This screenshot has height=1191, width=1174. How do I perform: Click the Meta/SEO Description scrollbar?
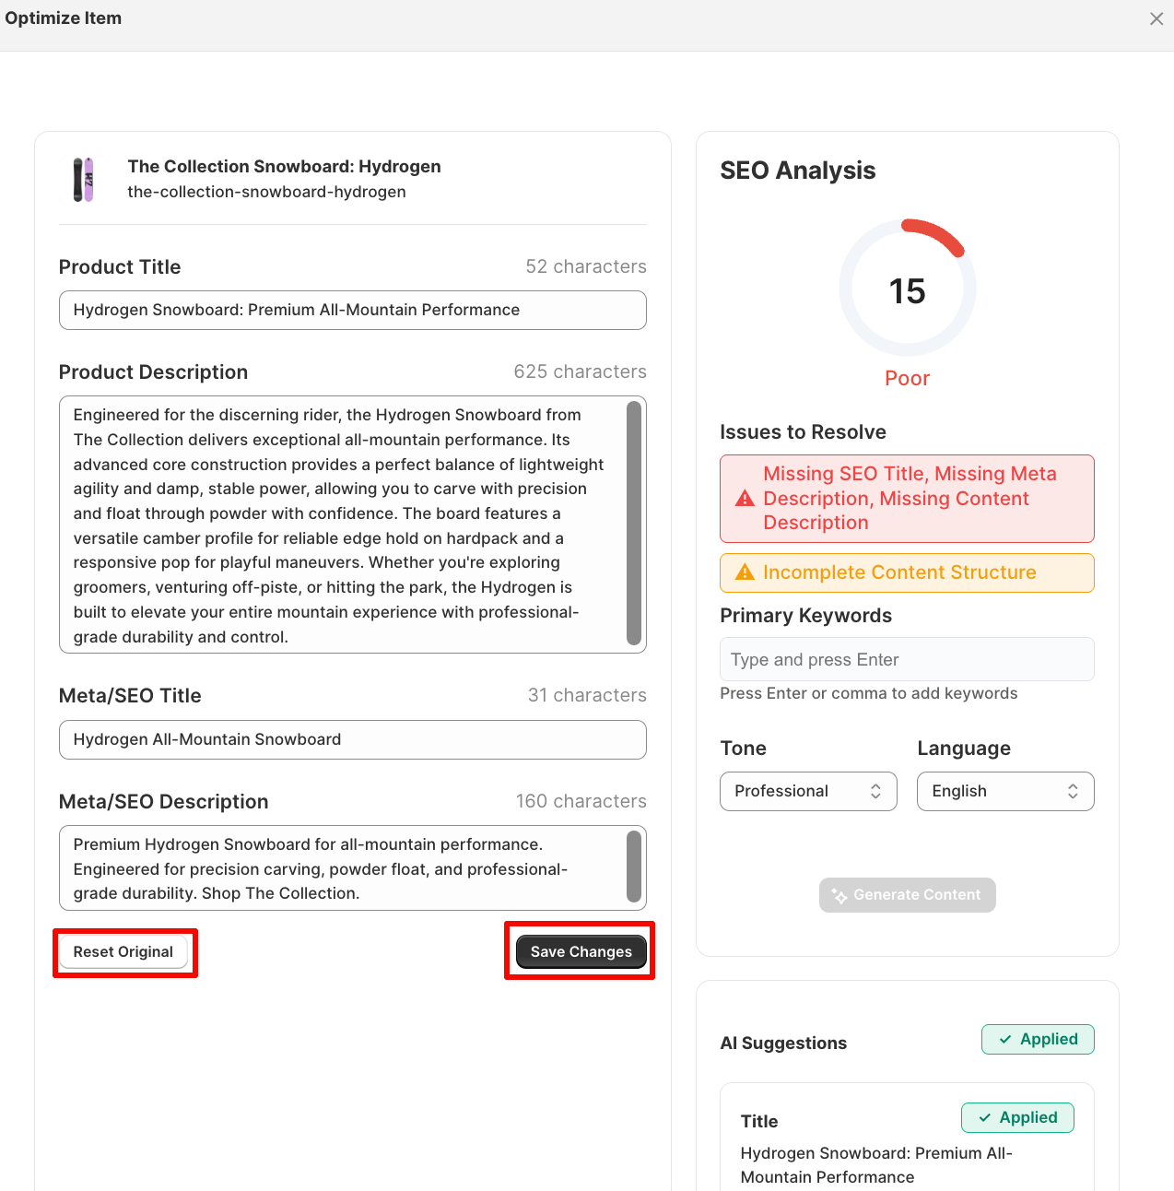pos(633,867)
